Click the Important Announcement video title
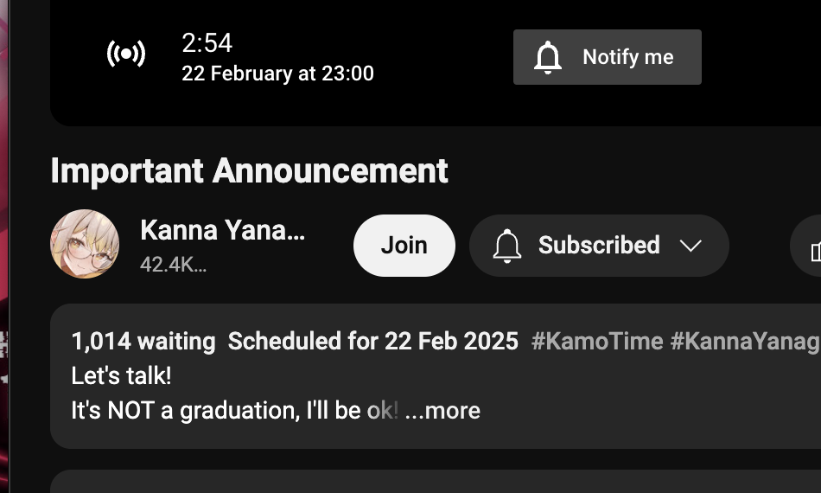This screenshot has height=493, width=821. (x=249, y=170)
